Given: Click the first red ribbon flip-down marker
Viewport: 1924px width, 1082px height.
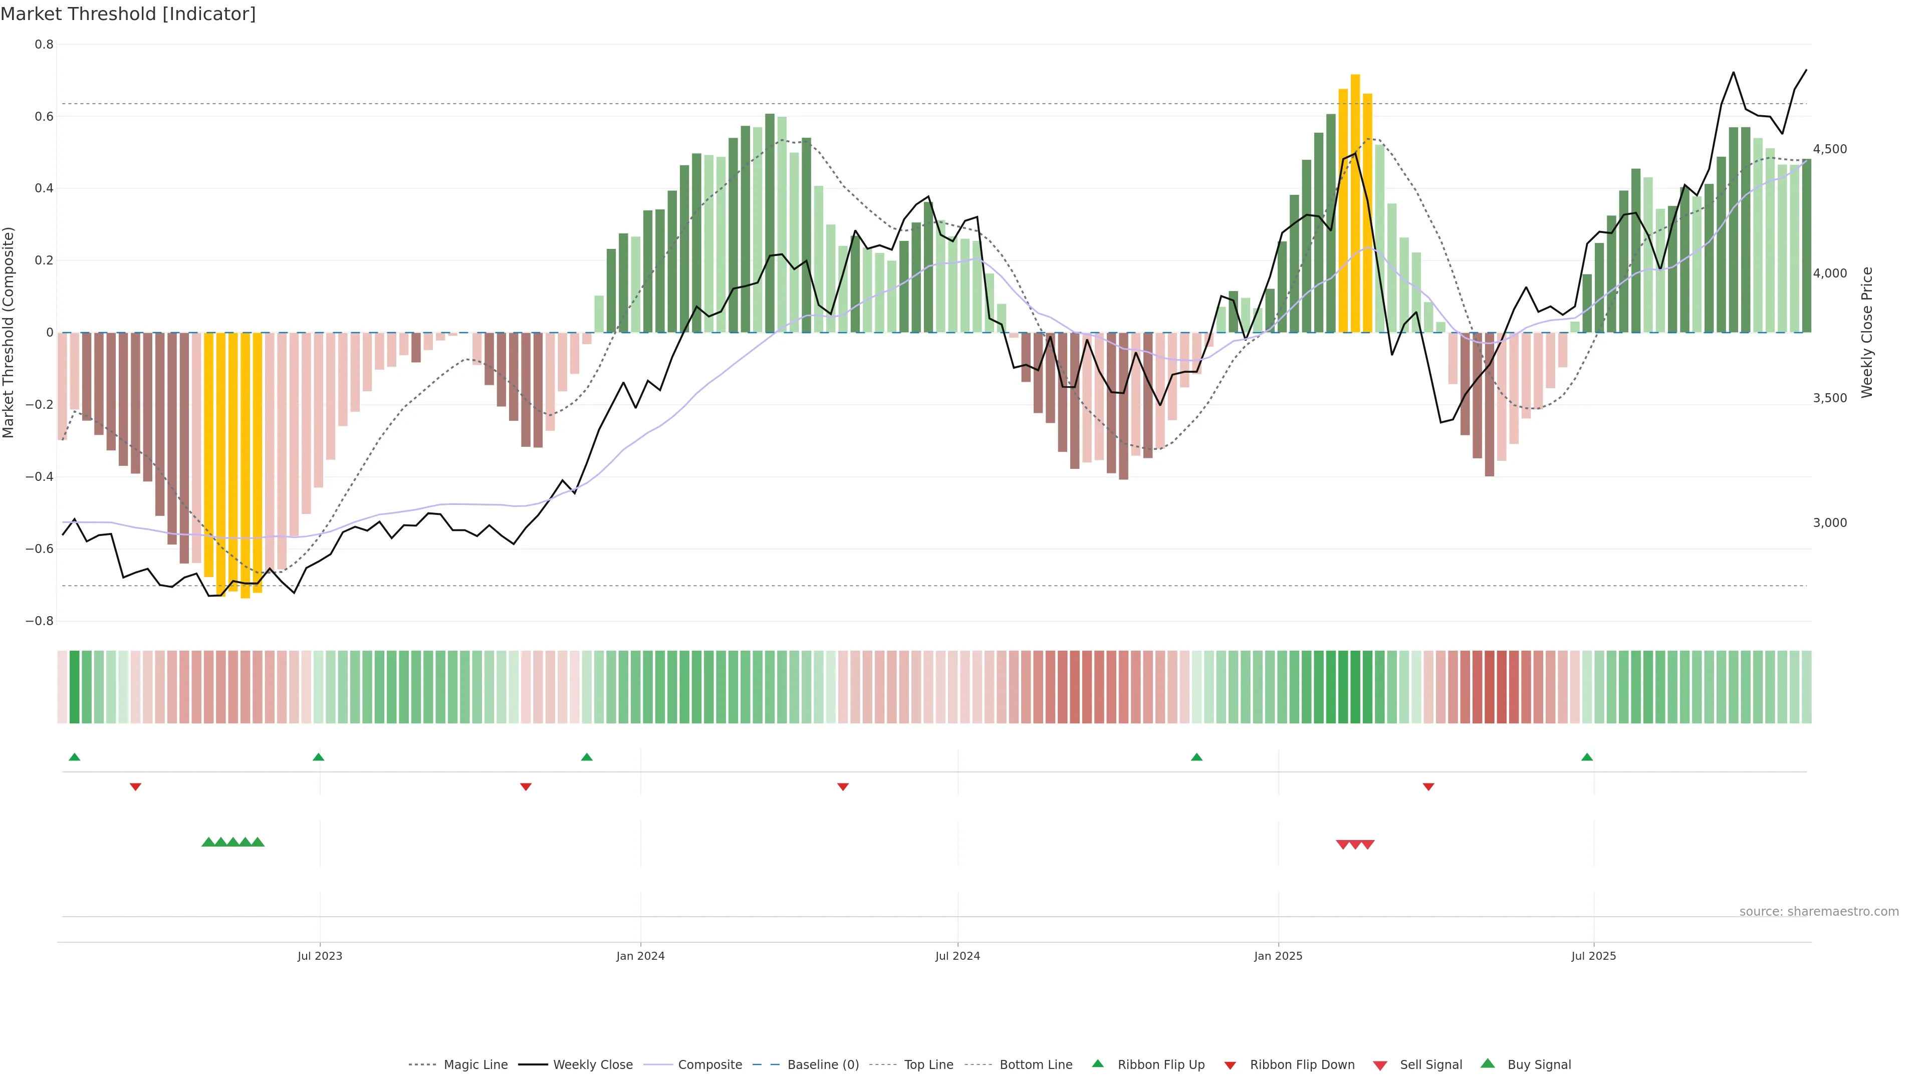Looking at the screenshot, I should coord(135,787).
